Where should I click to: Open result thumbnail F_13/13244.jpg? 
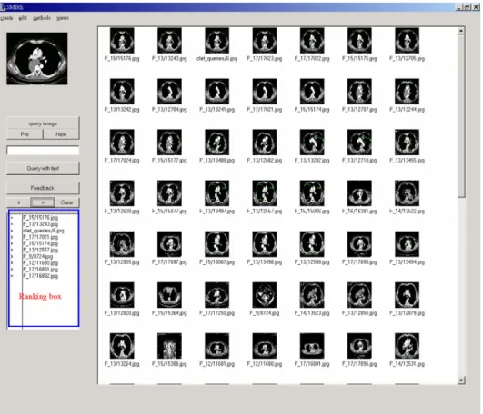pyautogui.click(x=407, y=92)
